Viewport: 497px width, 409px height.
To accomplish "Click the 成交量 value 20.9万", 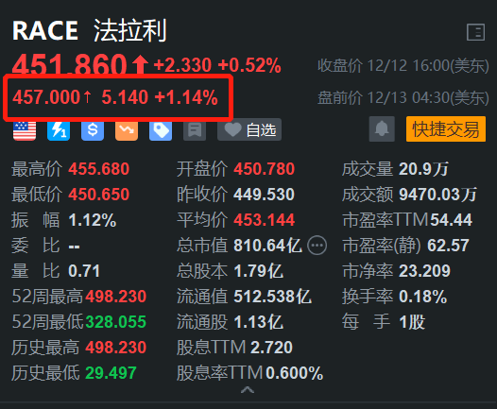I will click(x=424, y=169).
